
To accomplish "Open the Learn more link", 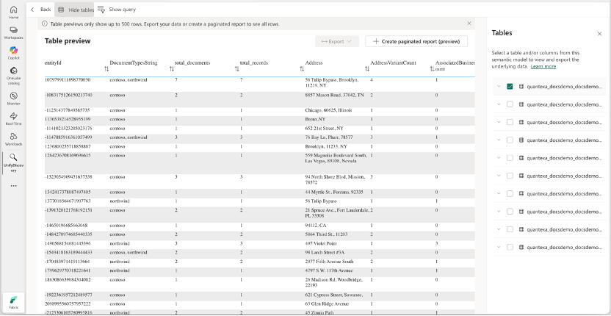I will point(543,66).
